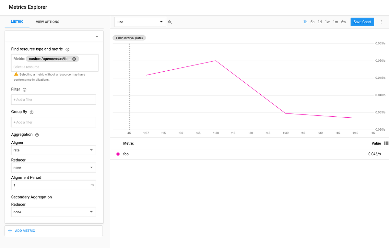Image resolution: width=389 pixels, height=248 pixels.
Task: Open the three-dot chart overflow menu
Action: tap(381, 22)
